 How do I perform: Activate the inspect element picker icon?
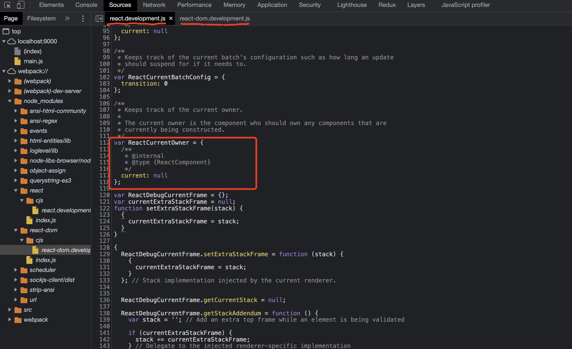point(7,5)
